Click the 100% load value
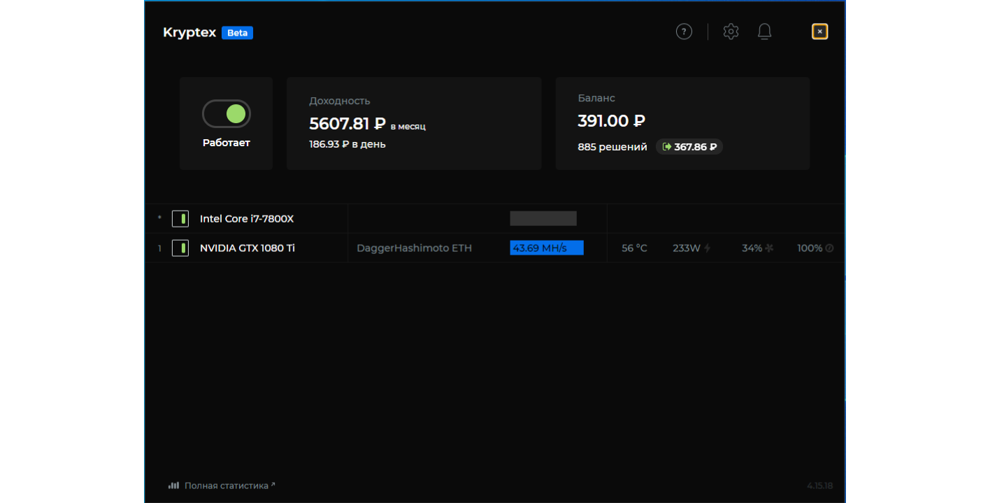Image resolution: width=990 pixels, height=503 pixels. click(810, 248)
